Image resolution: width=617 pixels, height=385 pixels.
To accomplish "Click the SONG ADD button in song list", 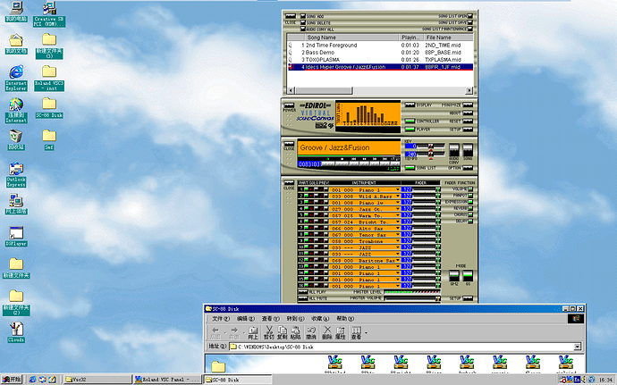I will pyautogui.click(x=303, y=16).
